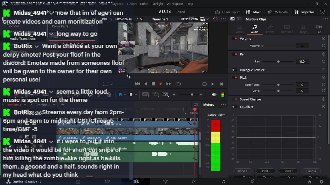Mute audio with the speaker icon
Screen dimensions: 330x185
click(214, 95)
